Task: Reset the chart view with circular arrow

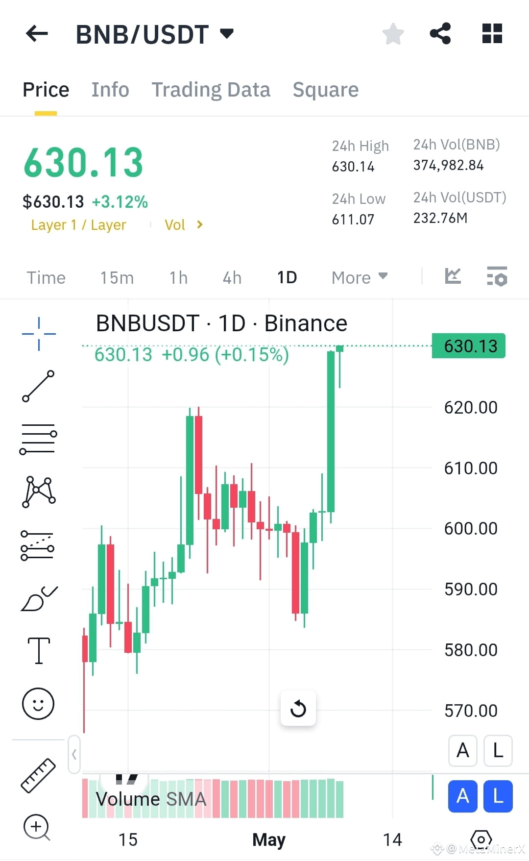Action: point(298,708)
